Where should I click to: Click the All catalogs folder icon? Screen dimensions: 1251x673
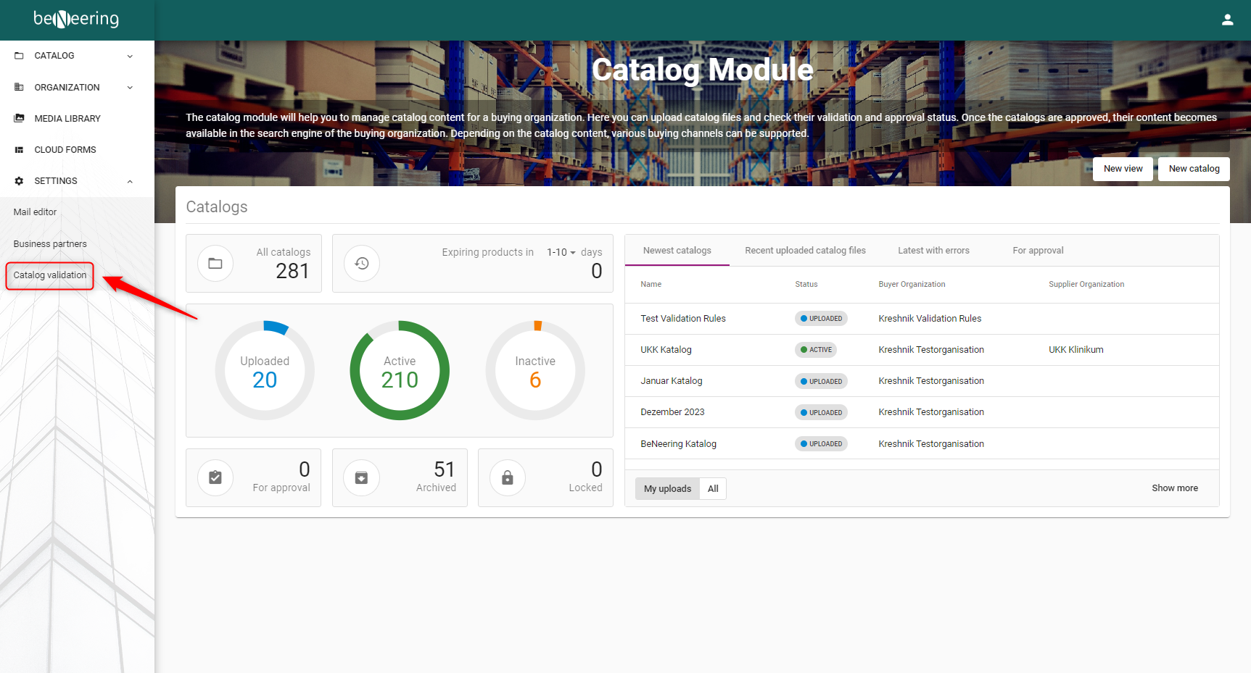[x=215, y=263]
